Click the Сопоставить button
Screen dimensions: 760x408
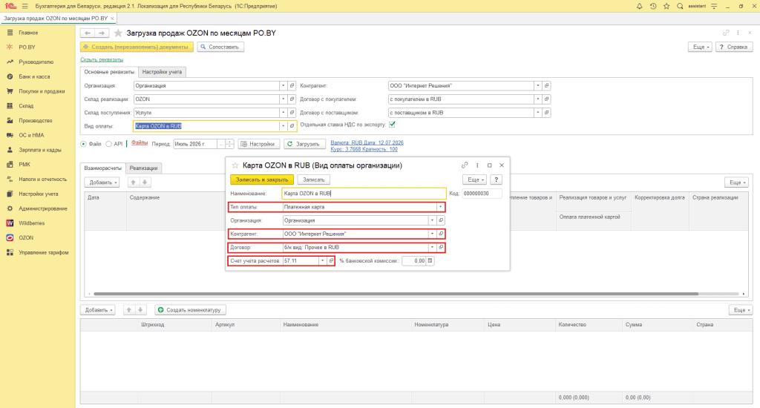[x=220, y=47]
